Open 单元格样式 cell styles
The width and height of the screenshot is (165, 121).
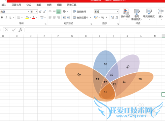[x=149, y=14]
